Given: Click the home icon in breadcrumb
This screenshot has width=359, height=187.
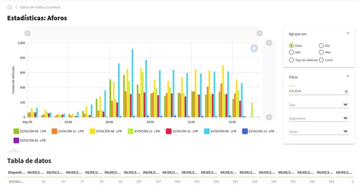Looking at the screenshot, I should tap(10, 7).
